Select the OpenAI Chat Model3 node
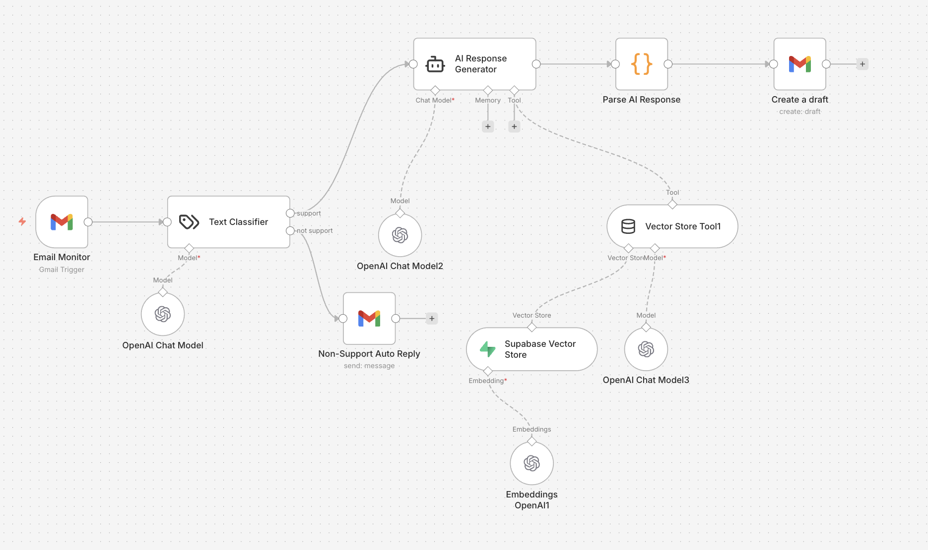This screenshot has height=550, width=928. tap(646, 349)
